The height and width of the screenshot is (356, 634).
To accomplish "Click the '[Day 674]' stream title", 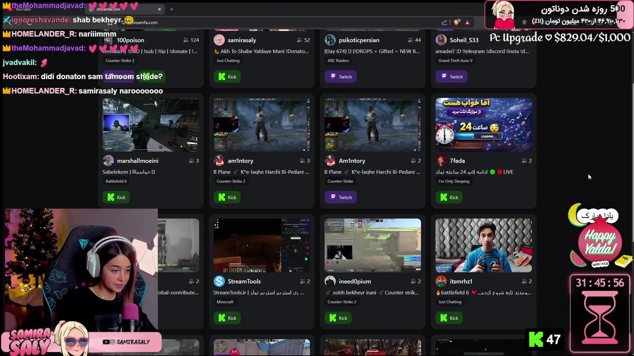I will point(372,51).
